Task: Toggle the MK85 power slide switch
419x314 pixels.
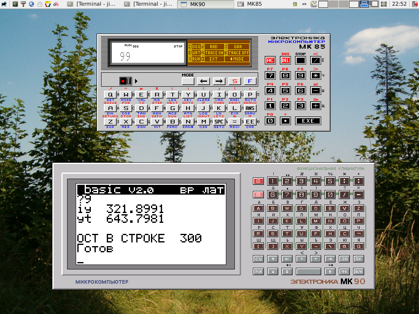Action: click(x=126, y=81)
